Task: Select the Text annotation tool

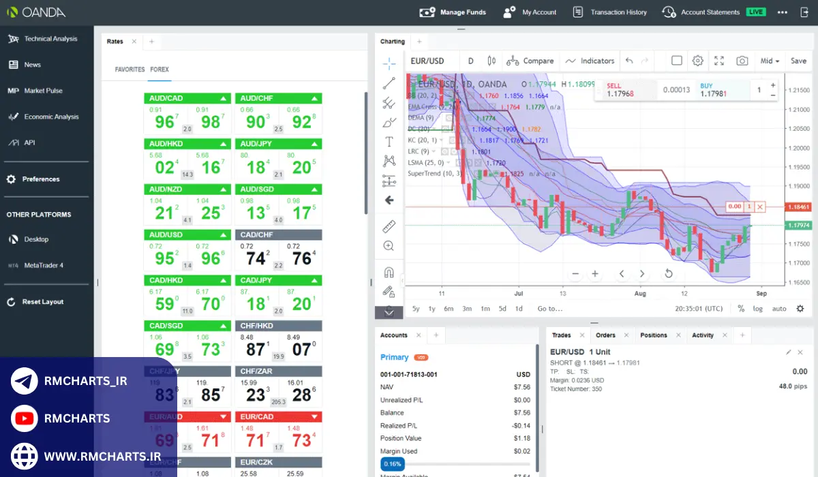Action: (389, 142)
